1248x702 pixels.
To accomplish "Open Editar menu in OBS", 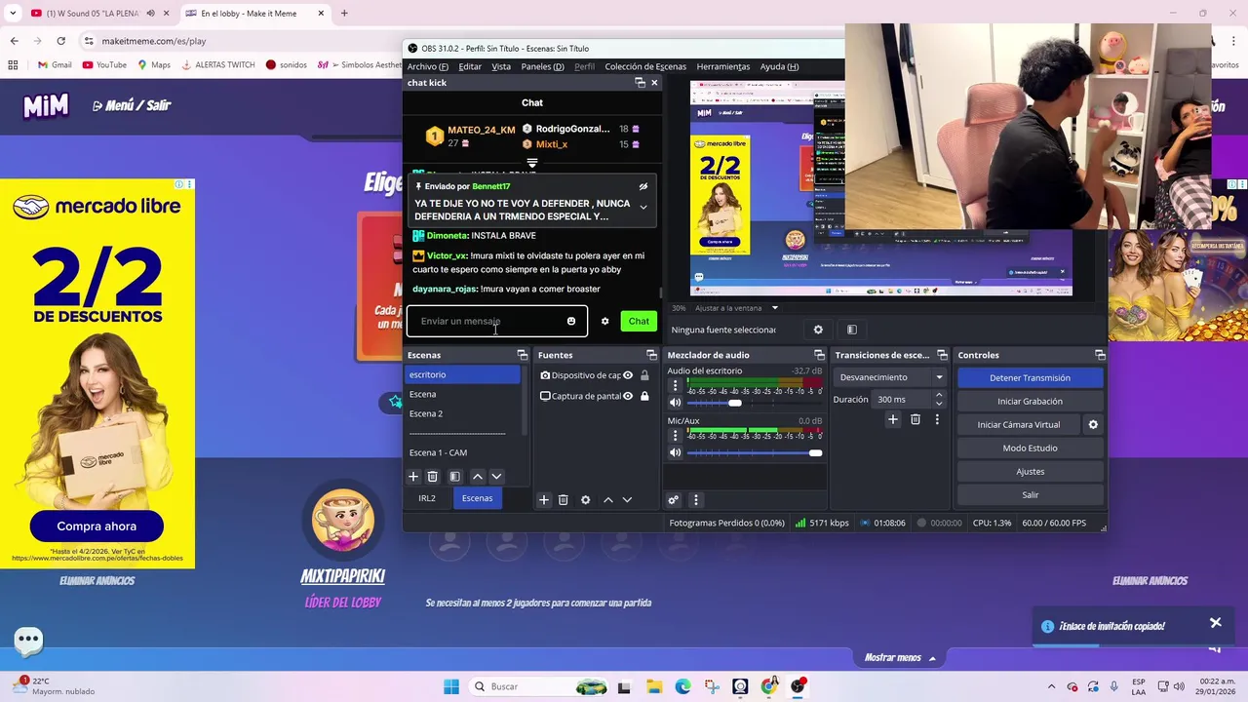I will [470, 66].
